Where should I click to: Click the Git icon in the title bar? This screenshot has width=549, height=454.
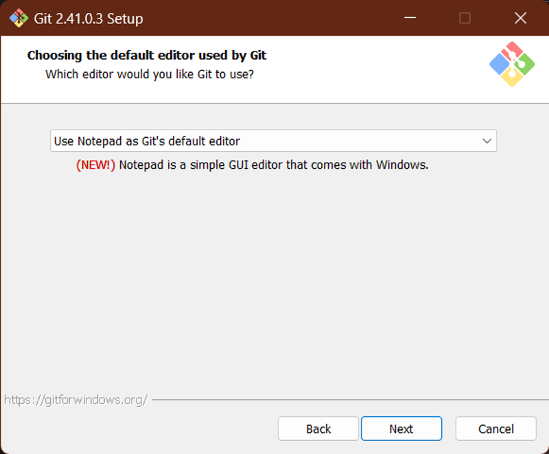tap(19, 19)
